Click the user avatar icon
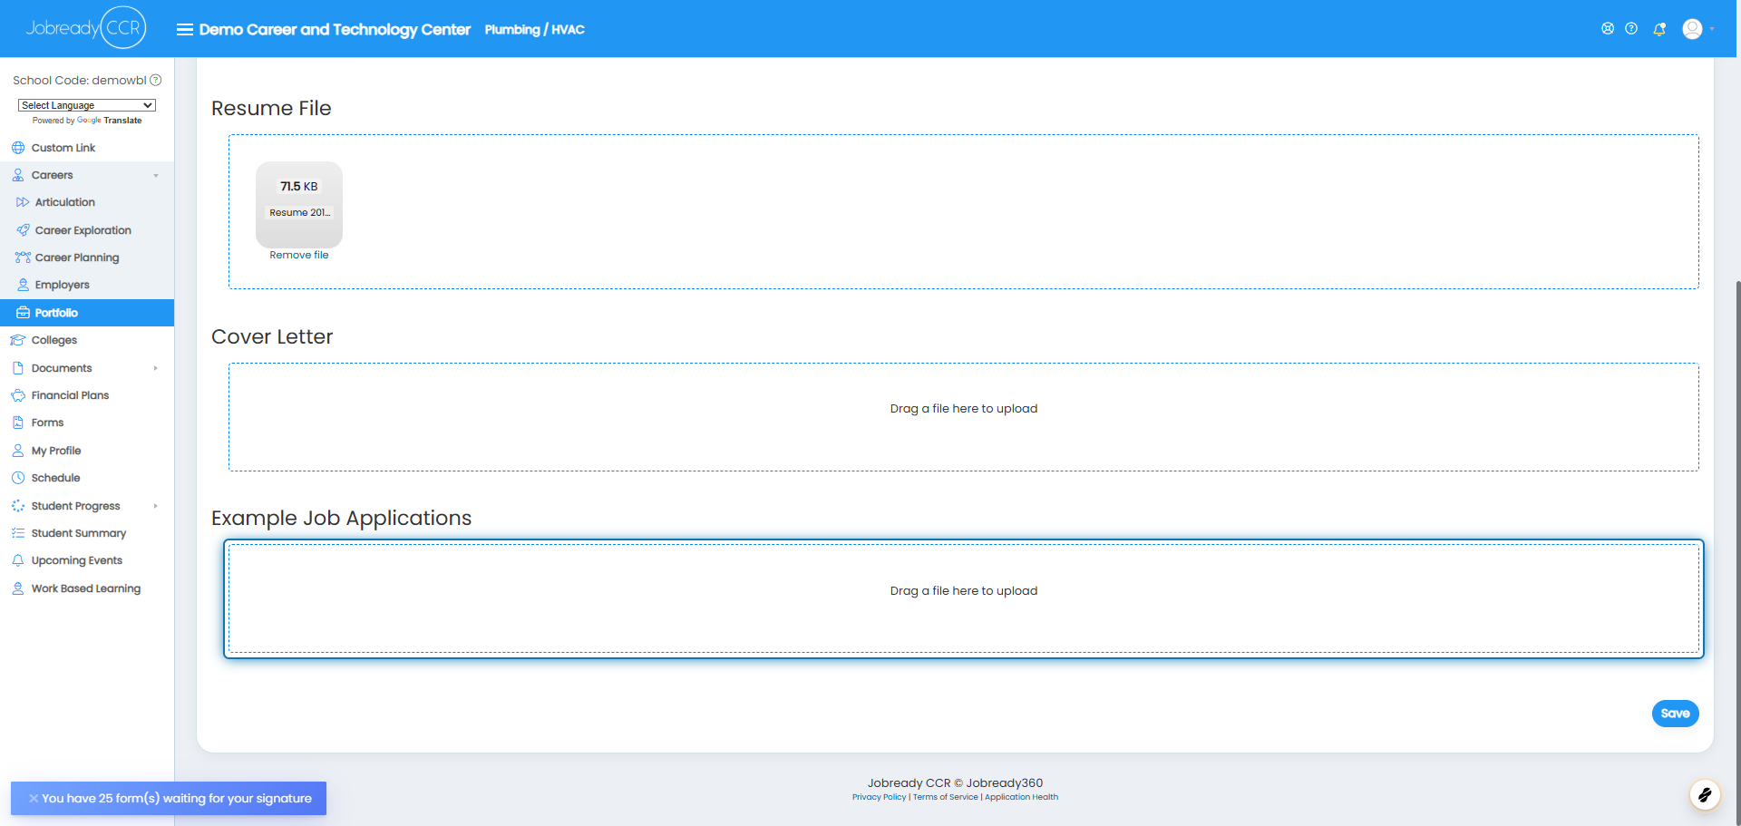Viewport: 1741px width, 826px height. pos(1692,29)
